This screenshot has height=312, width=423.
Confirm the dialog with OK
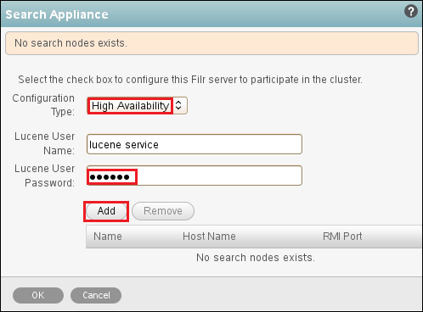(x=38, y=295)
